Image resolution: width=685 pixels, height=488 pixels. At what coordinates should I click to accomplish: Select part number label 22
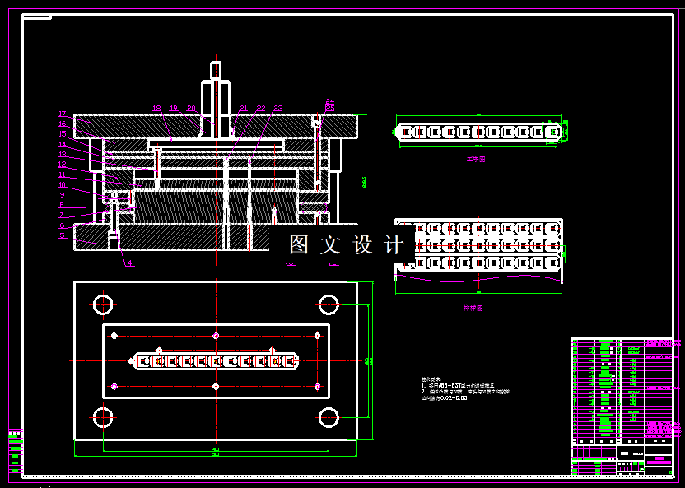coord(261,109)
